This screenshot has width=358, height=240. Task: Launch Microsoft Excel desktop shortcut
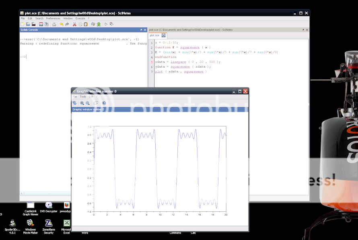pyautogui.click(x=66, y=227)
